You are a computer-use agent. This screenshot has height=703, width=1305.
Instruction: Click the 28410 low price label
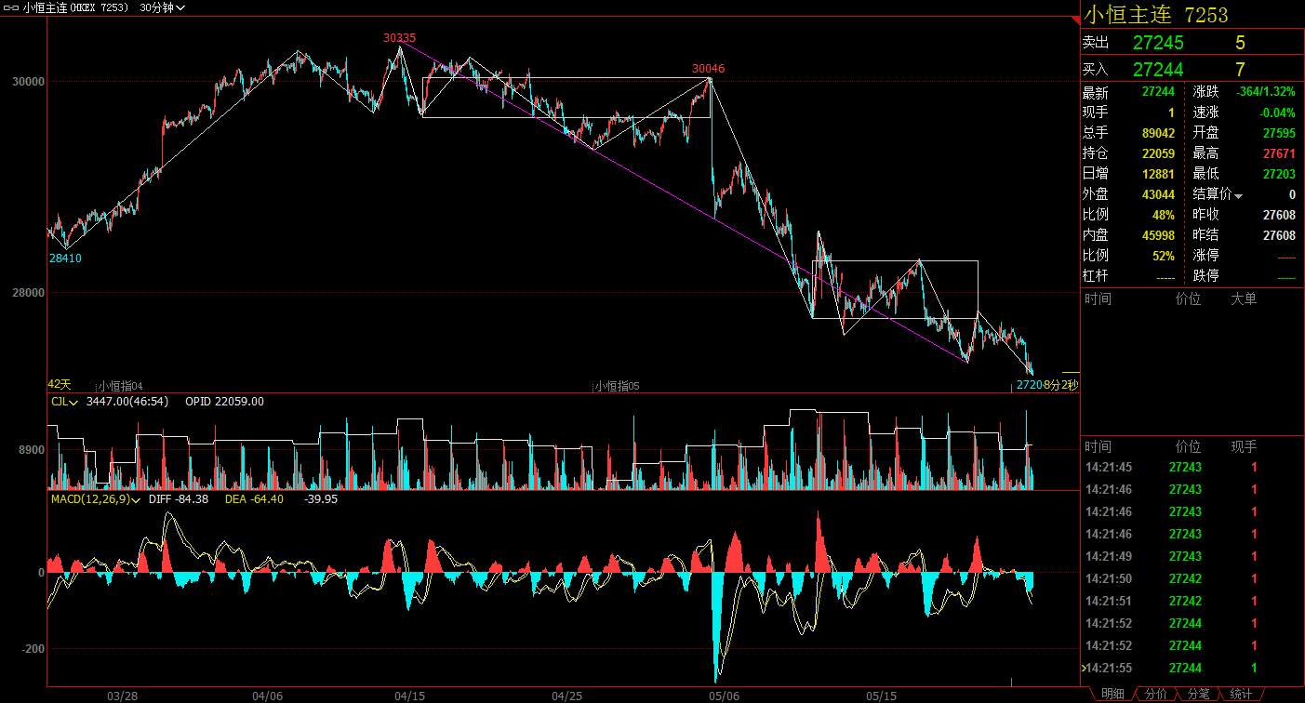(x=65, y=259)
